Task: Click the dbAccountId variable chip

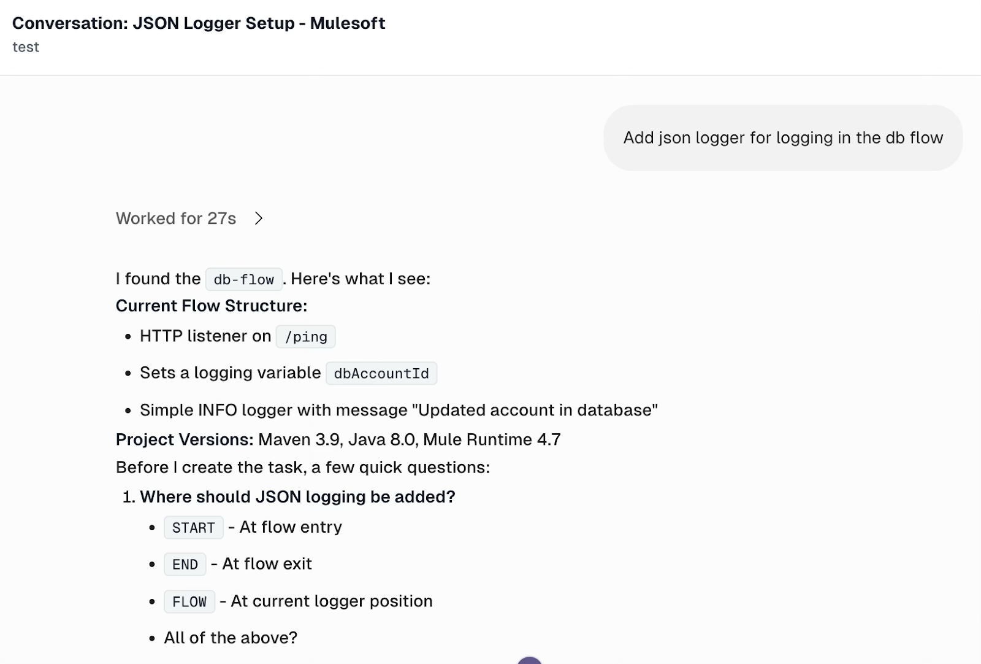Action: (x=381, y=373)
